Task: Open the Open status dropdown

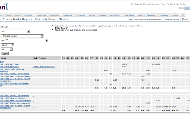Action: click(7, 45)
